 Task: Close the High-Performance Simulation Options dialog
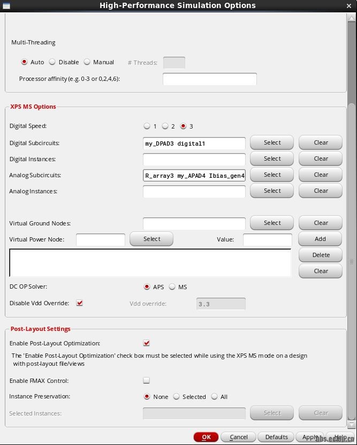click(349, 6)
